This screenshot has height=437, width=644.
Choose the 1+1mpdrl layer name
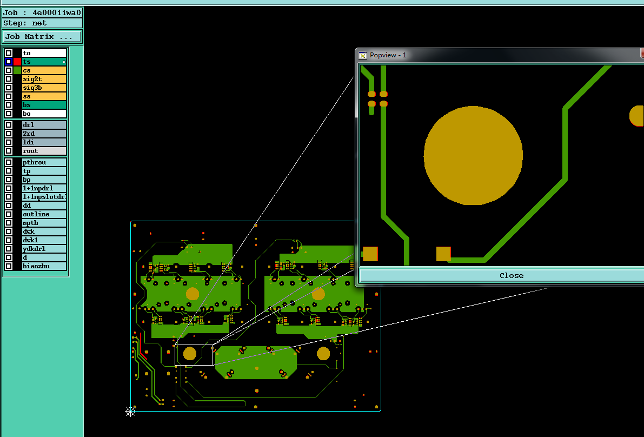[x=44, y=188]
